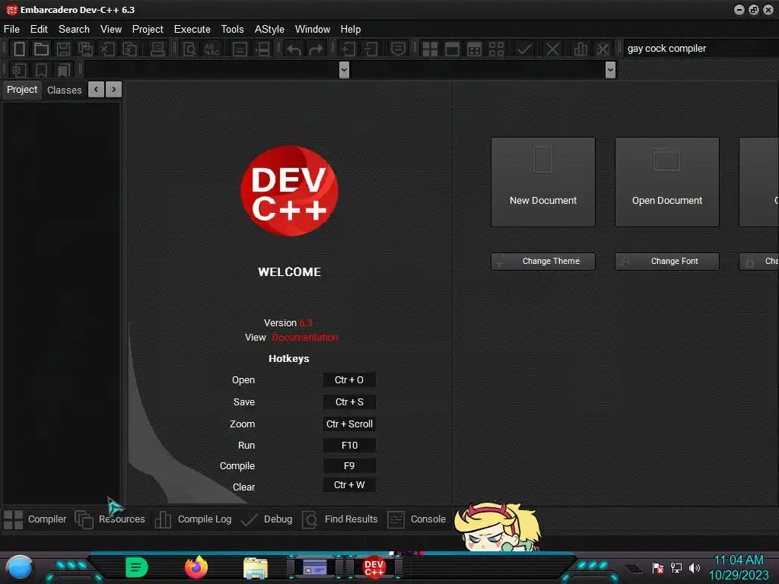The width and height of the screenshot is (779, 584).
Task: Click the volume speaker tray icon
Action: (695, 567)
